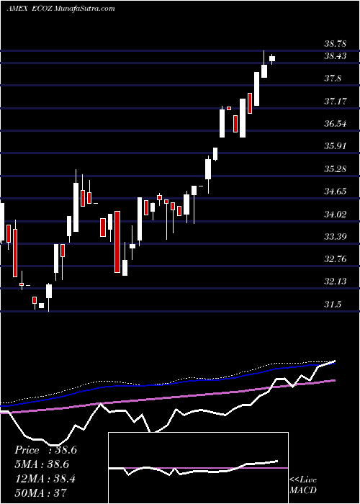Click the 37.17 price axis label
The width and height of the screenshot is (360, 504).
tap(336, 102)
